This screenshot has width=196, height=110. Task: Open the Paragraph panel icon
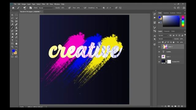point(155,39)
